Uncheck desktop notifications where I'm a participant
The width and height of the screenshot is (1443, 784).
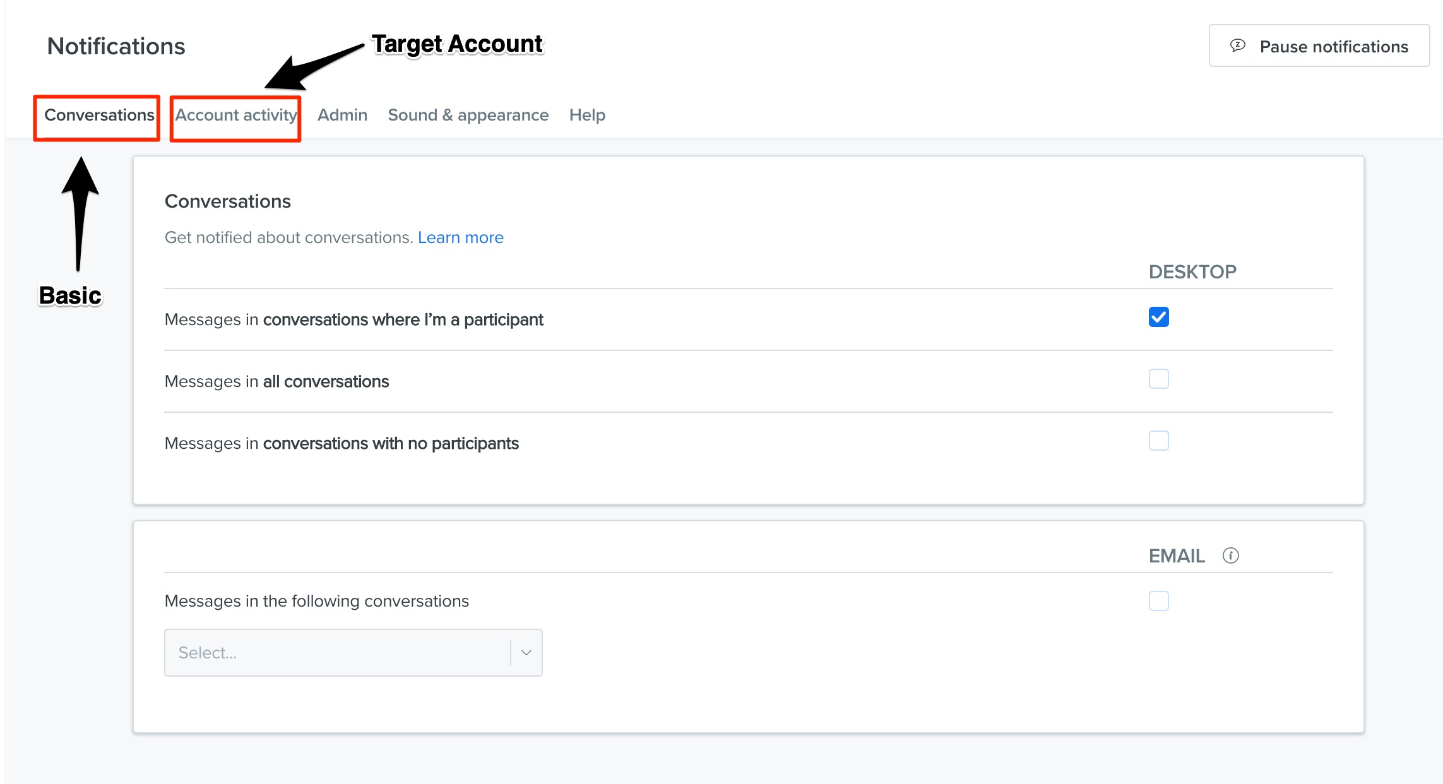[x=1158, y=317]
